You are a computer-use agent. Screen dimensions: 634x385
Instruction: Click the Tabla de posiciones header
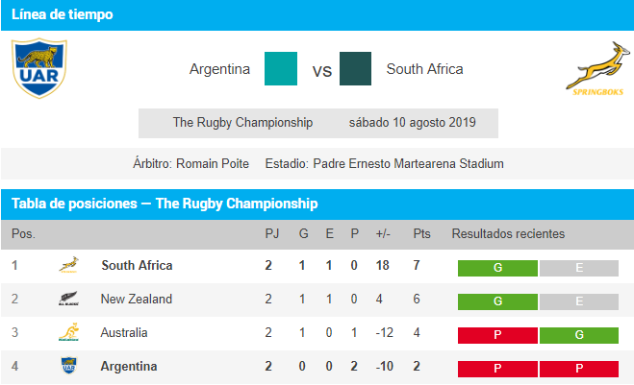165,204
